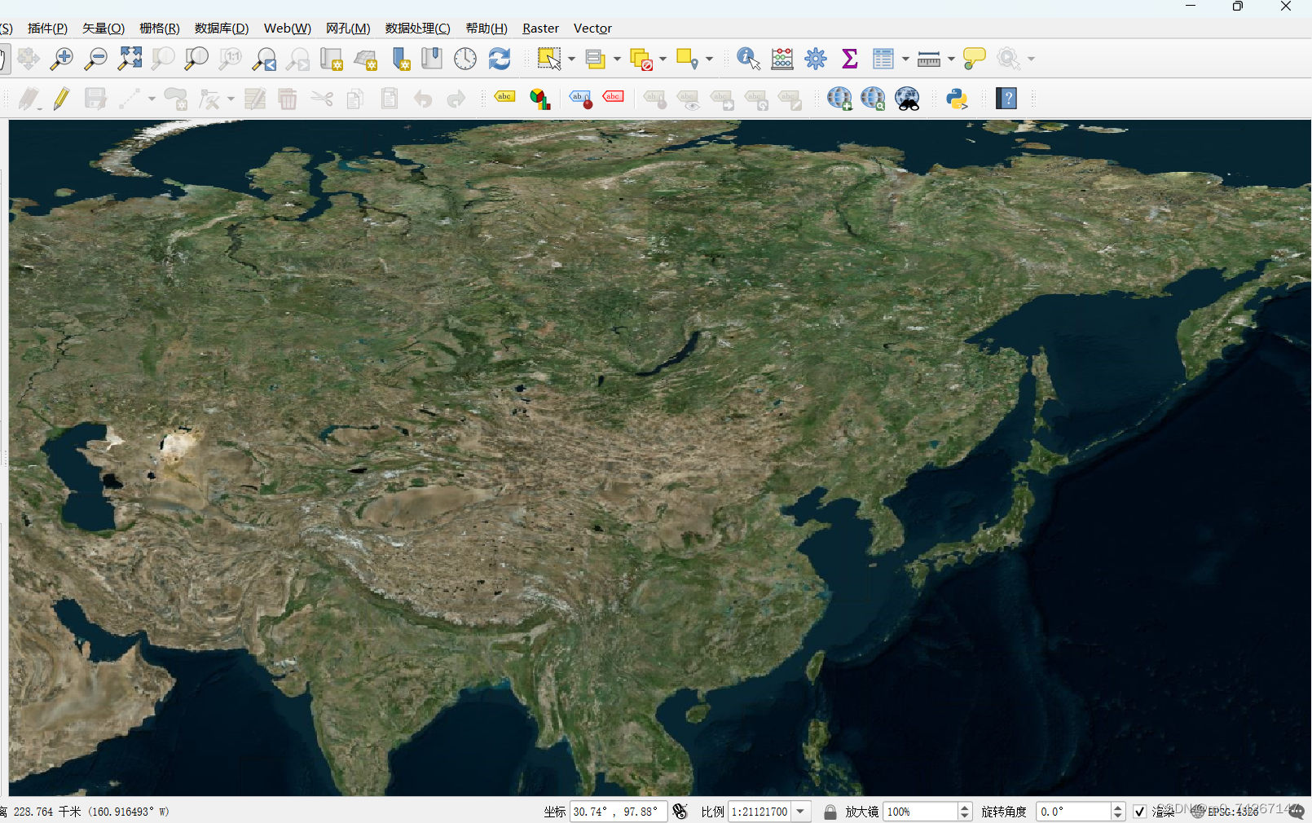
Task: Open the Measure tool dropdown arrow
Action: [x=949, y=59]
